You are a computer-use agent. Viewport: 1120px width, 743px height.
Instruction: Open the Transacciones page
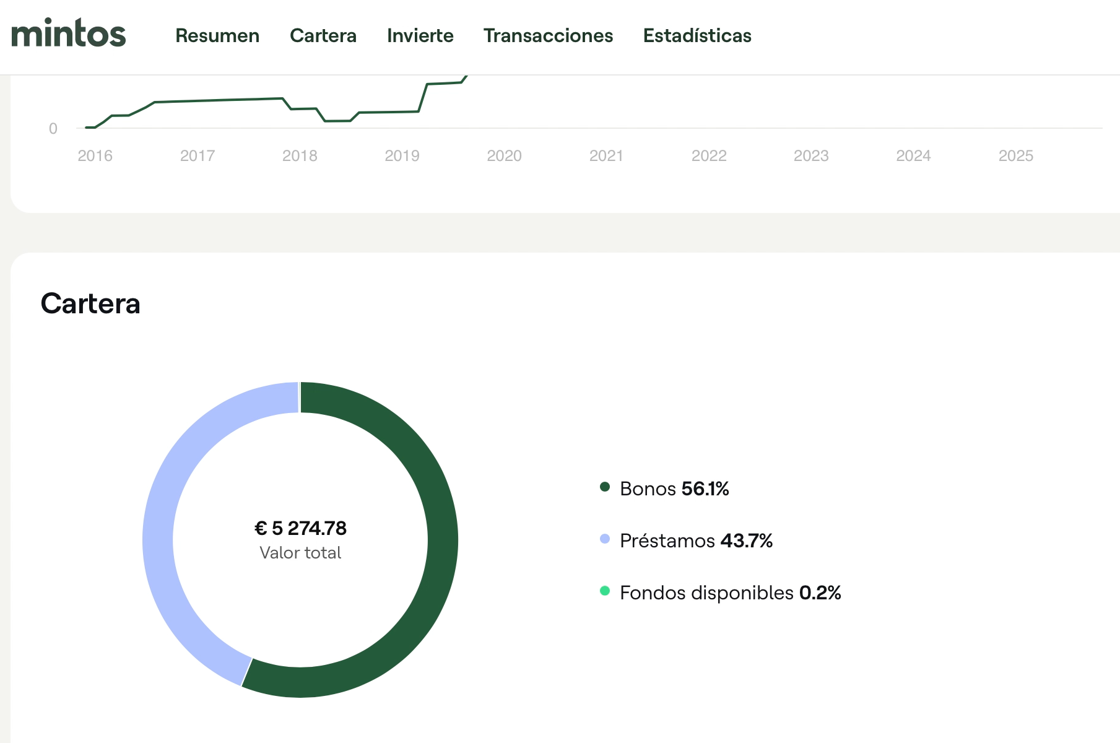point(548,36)
